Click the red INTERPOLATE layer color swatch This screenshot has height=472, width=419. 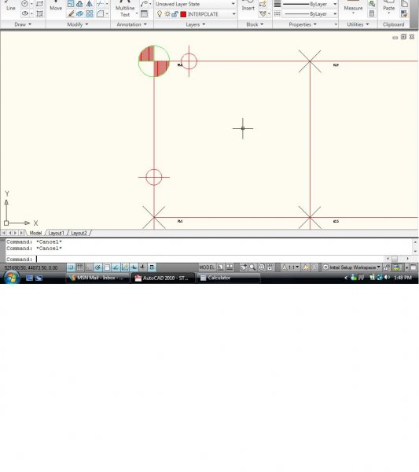click(x=183, y=14)
